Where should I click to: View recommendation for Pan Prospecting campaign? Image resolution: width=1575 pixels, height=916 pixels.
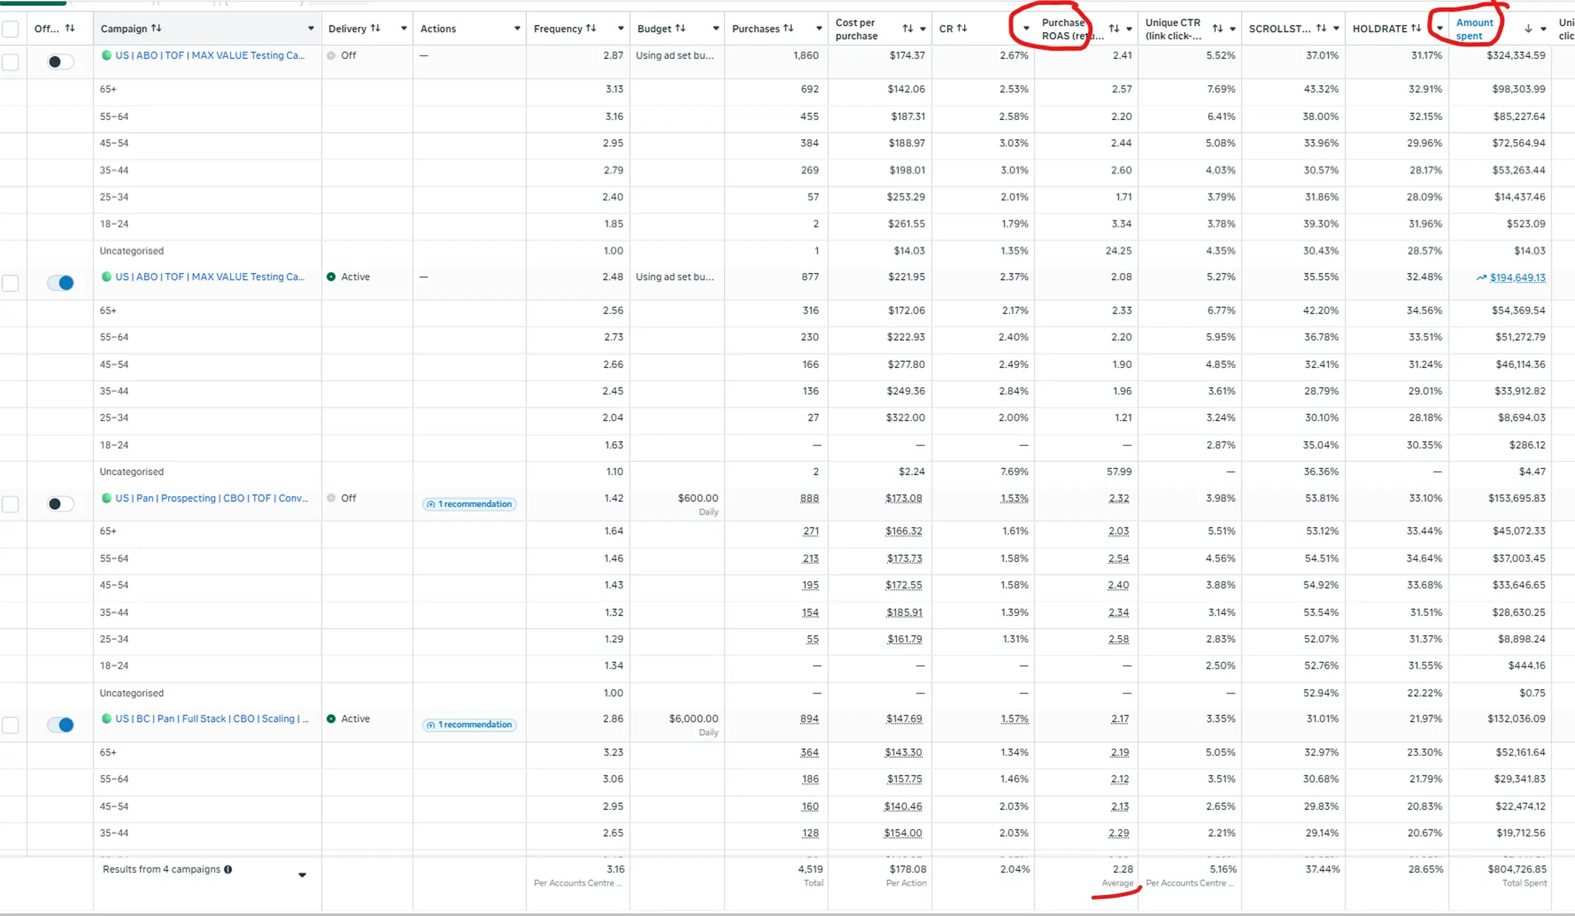(469, 504)
